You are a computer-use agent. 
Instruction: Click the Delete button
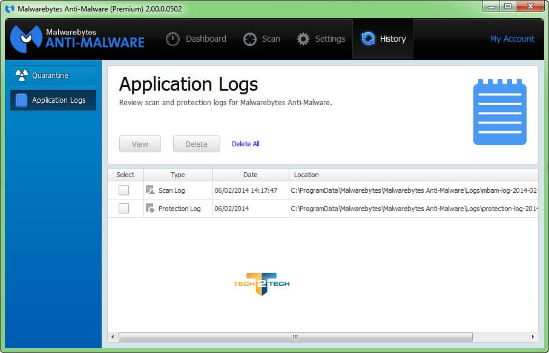coord(197,144)
